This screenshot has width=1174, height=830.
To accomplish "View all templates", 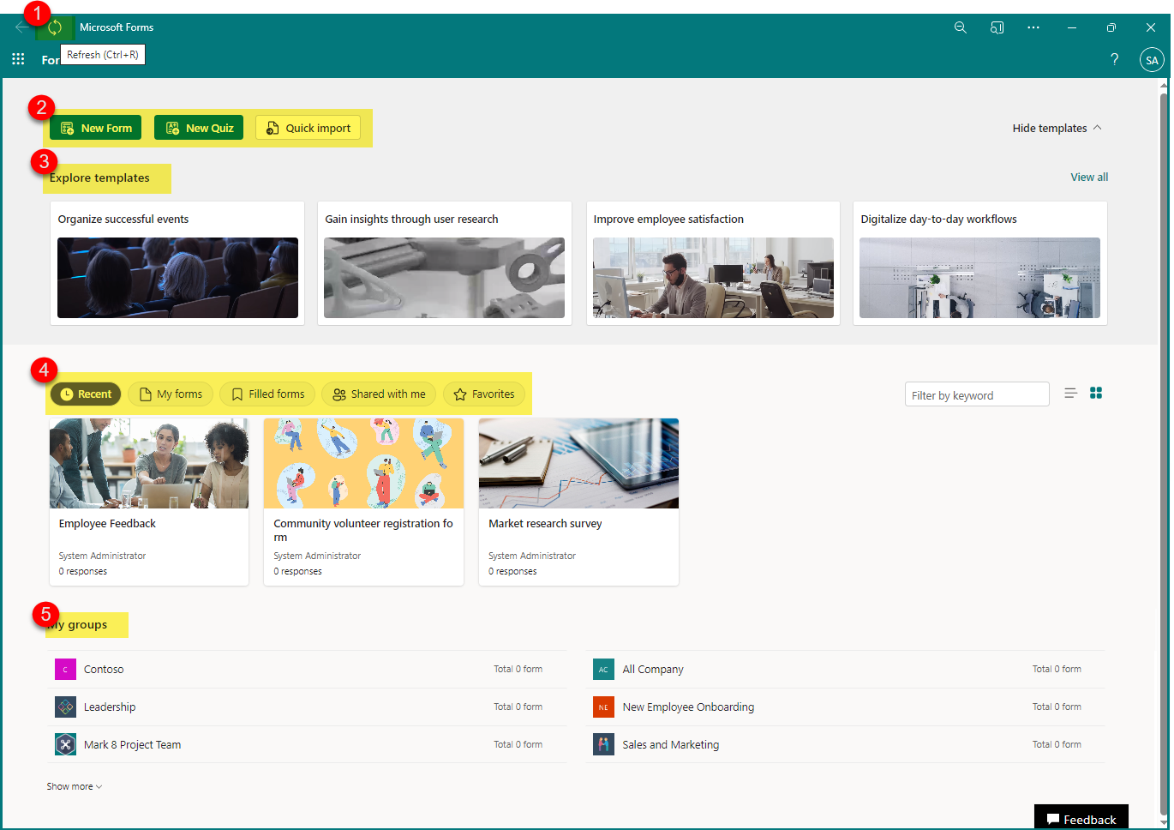I will [x=1089, y=177].
